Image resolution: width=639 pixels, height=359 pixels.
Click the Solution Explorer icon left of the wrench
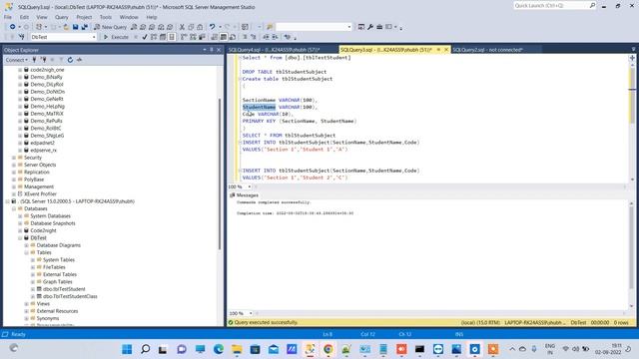(361, 27)
